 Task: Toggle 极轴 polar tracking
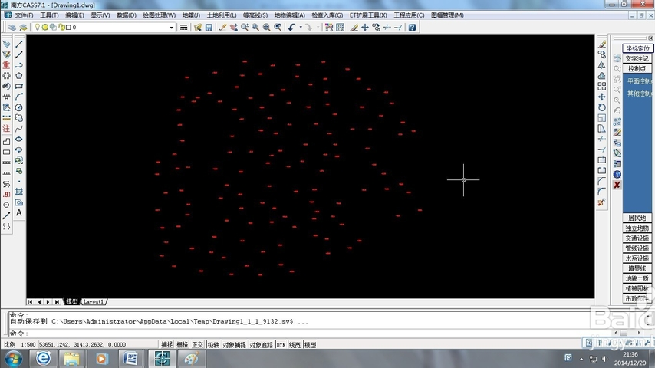click(213, 344)
